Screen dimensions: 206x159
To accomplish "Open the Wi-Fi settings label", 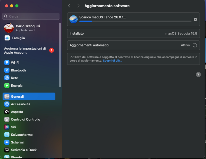I will pyautogui.click(x=15, y=63).
